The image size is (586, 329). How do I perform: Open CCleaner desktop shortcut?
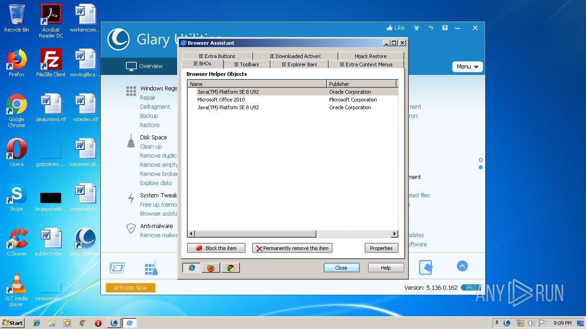[x=16, y=242]
